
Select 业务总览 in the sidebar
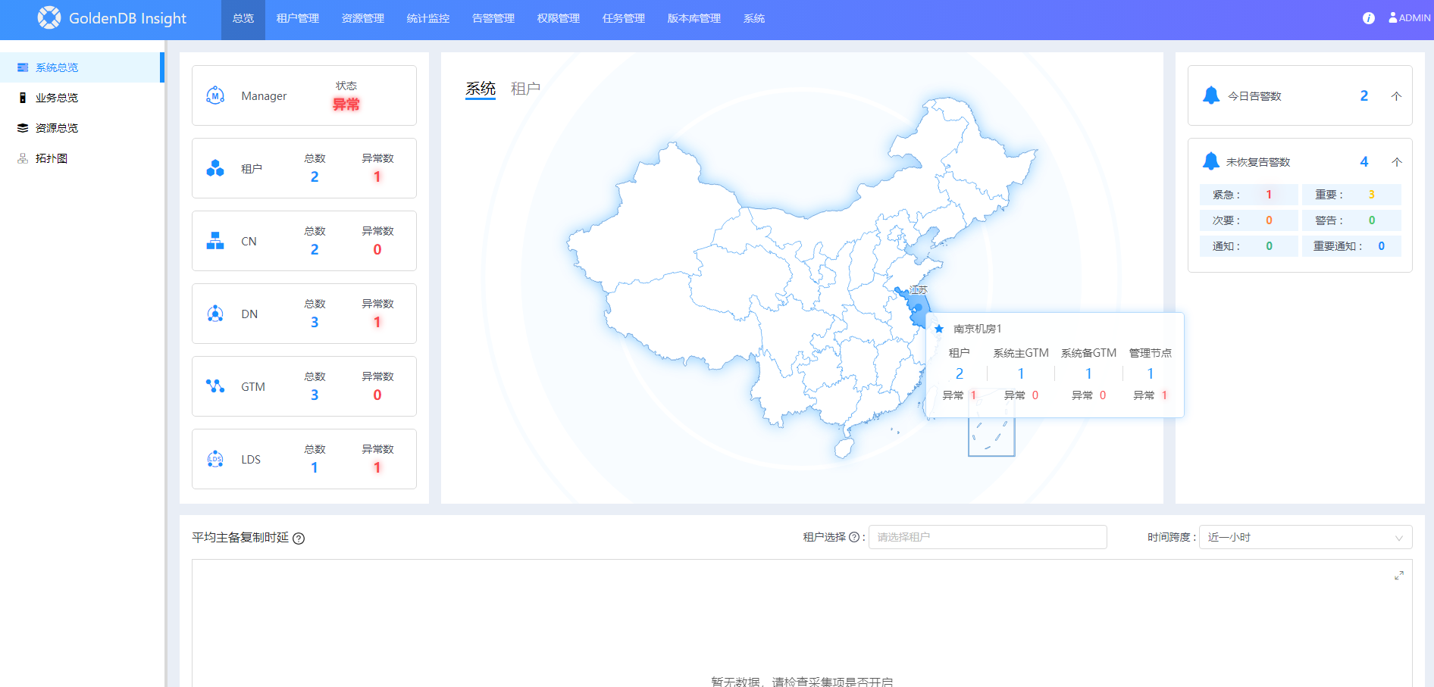pyautogui.click(x=82, y=98)
